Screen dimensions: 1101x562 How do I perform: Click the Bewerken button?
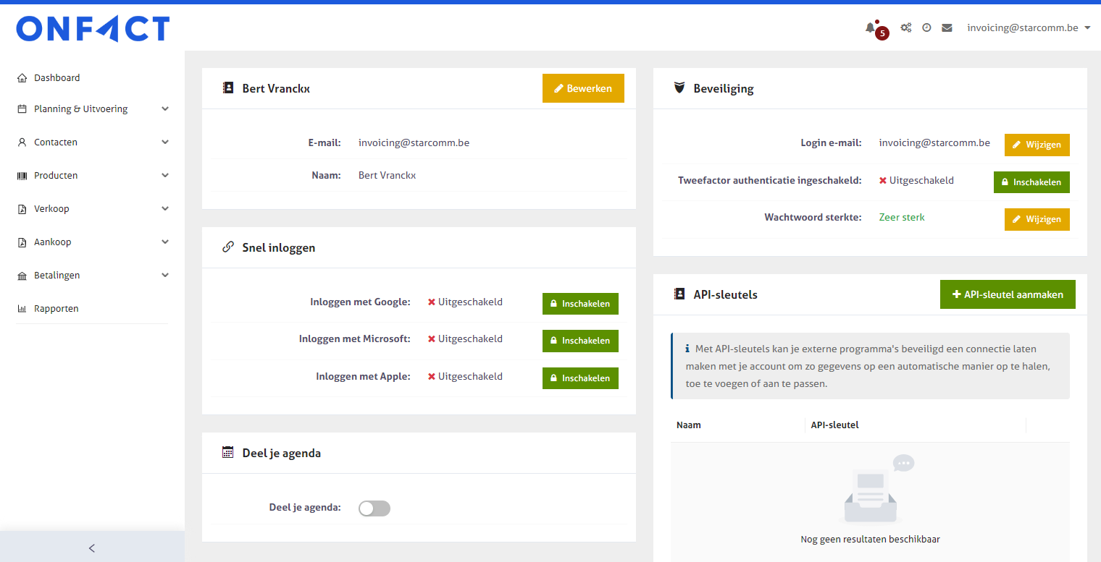[x=583, y=88]
